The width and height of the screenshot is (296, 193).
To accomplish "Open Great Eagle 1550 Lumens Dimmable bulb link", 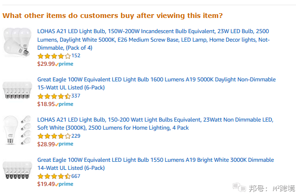I will 156,164.
